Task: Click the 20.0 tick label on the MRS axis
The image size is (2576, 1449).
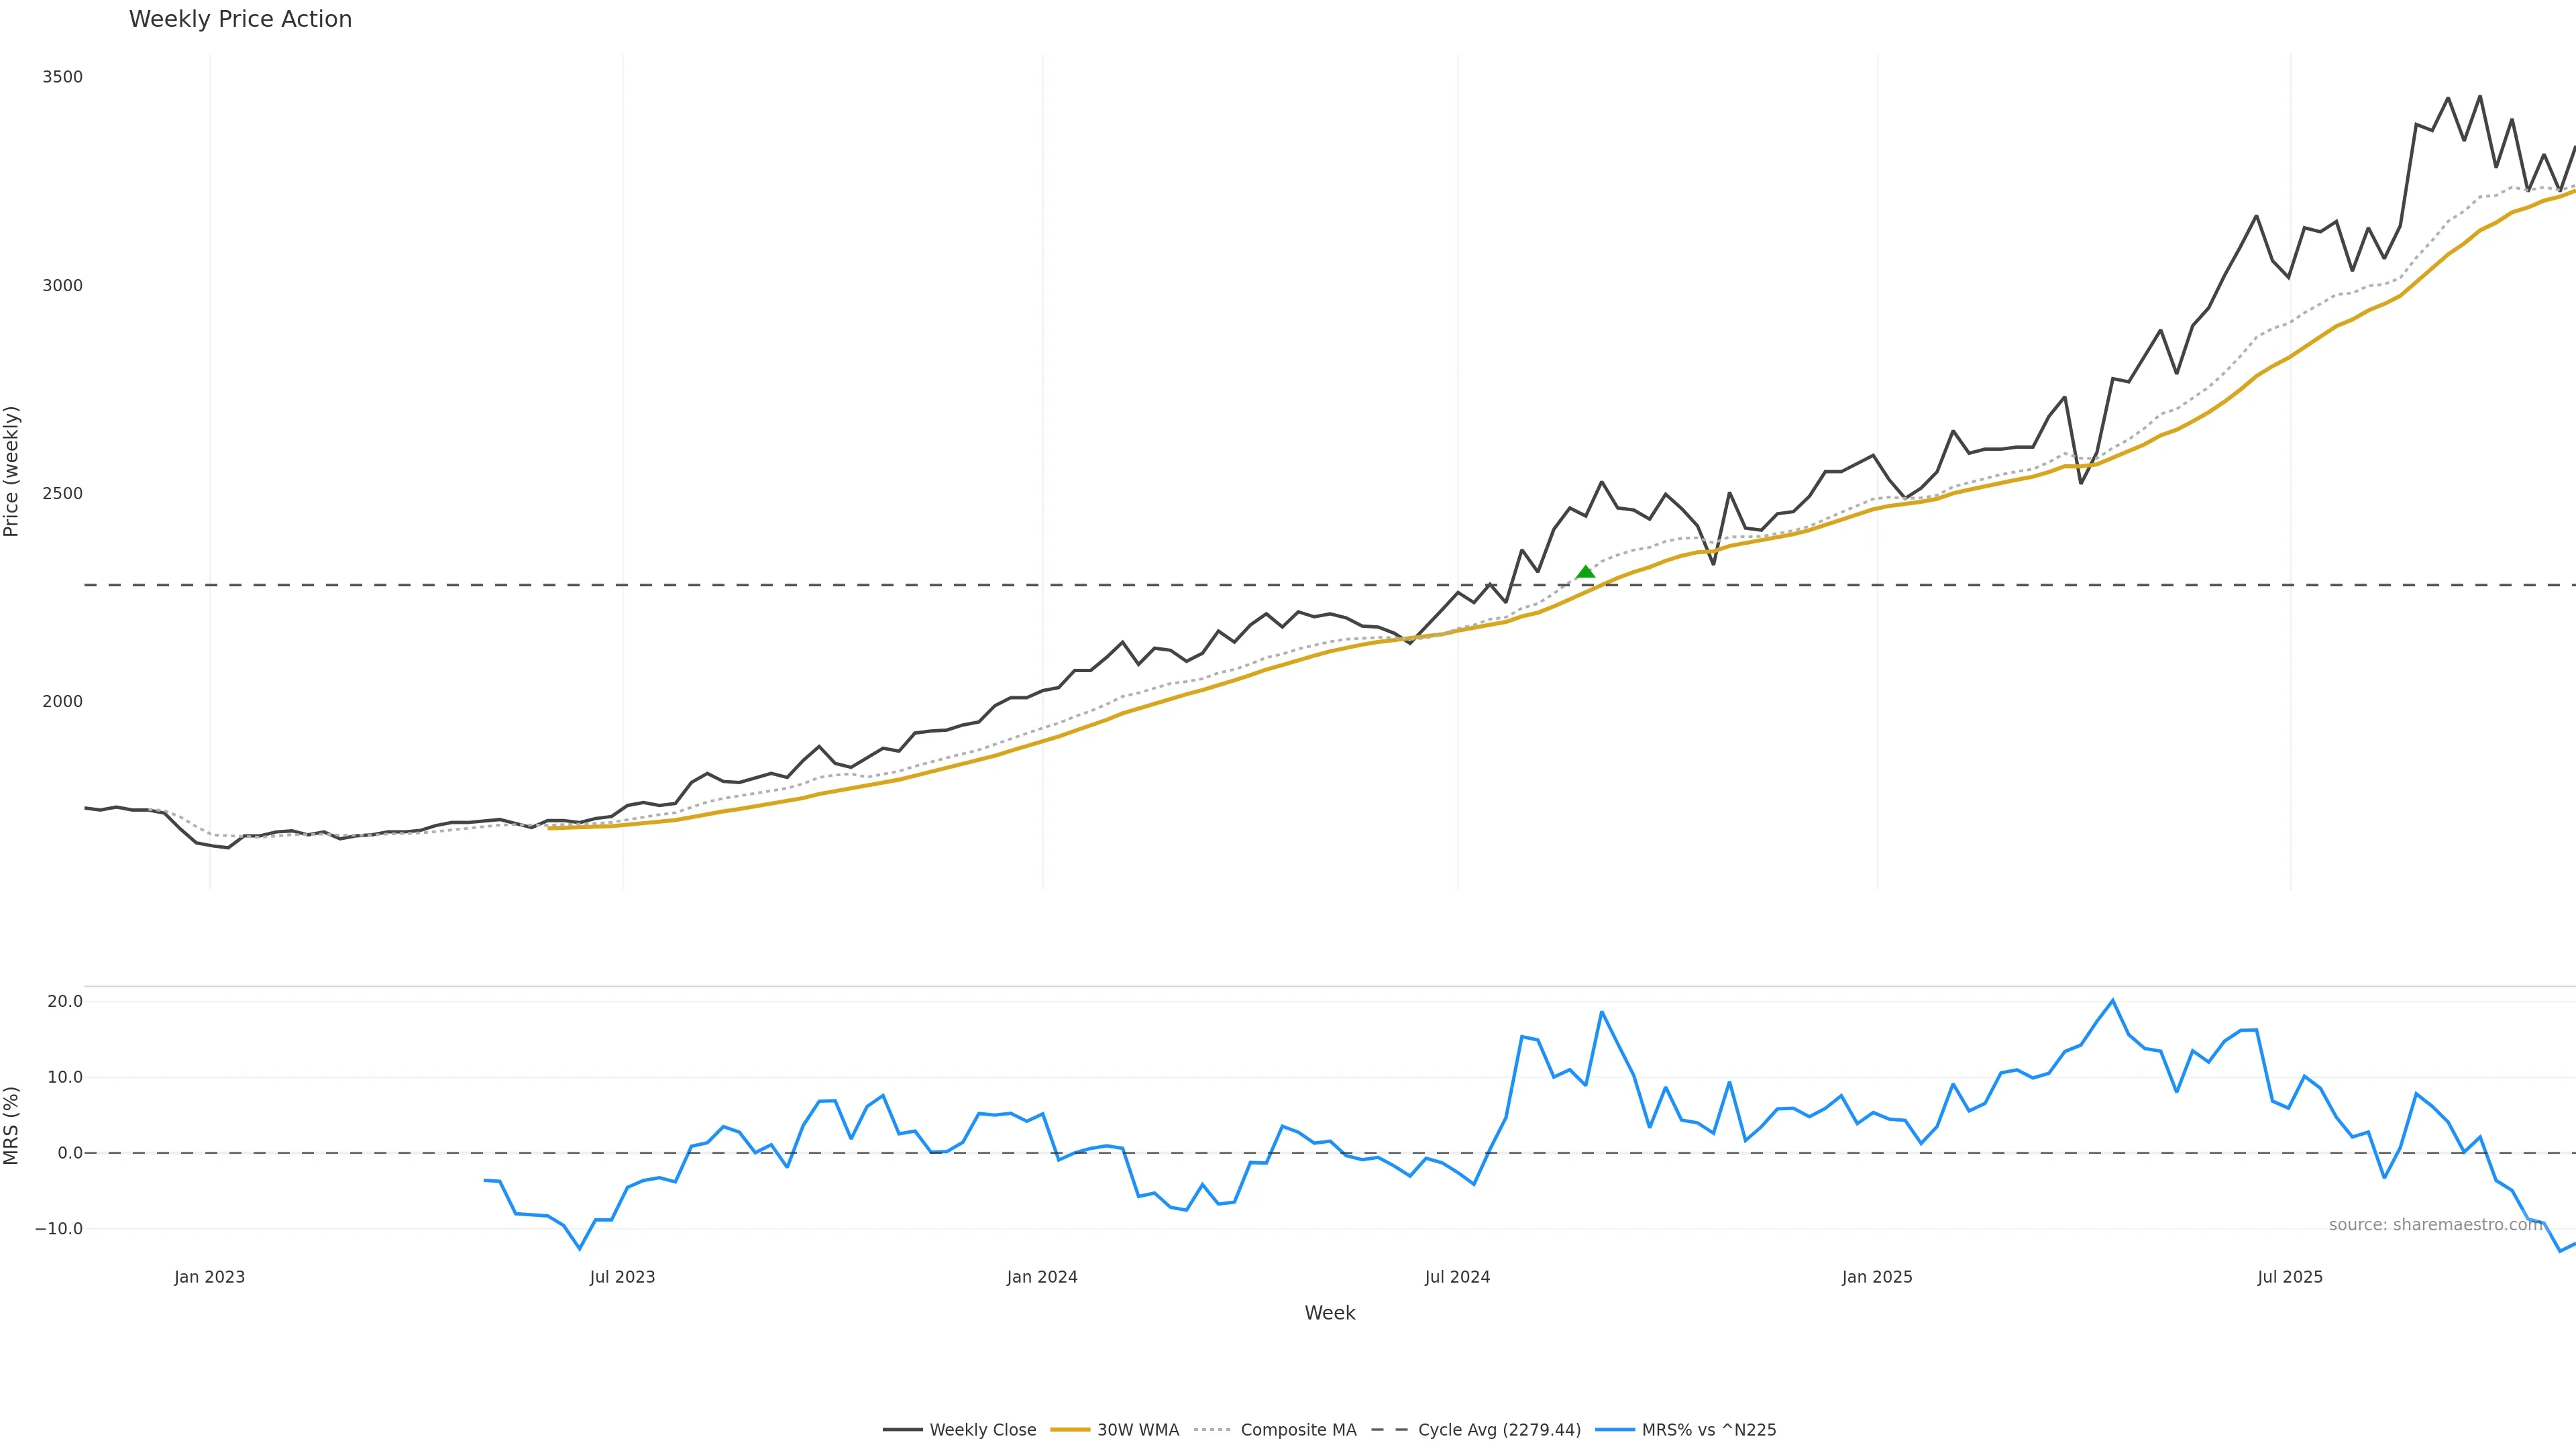Action: pyautogui.click(x=65, y=1001)
